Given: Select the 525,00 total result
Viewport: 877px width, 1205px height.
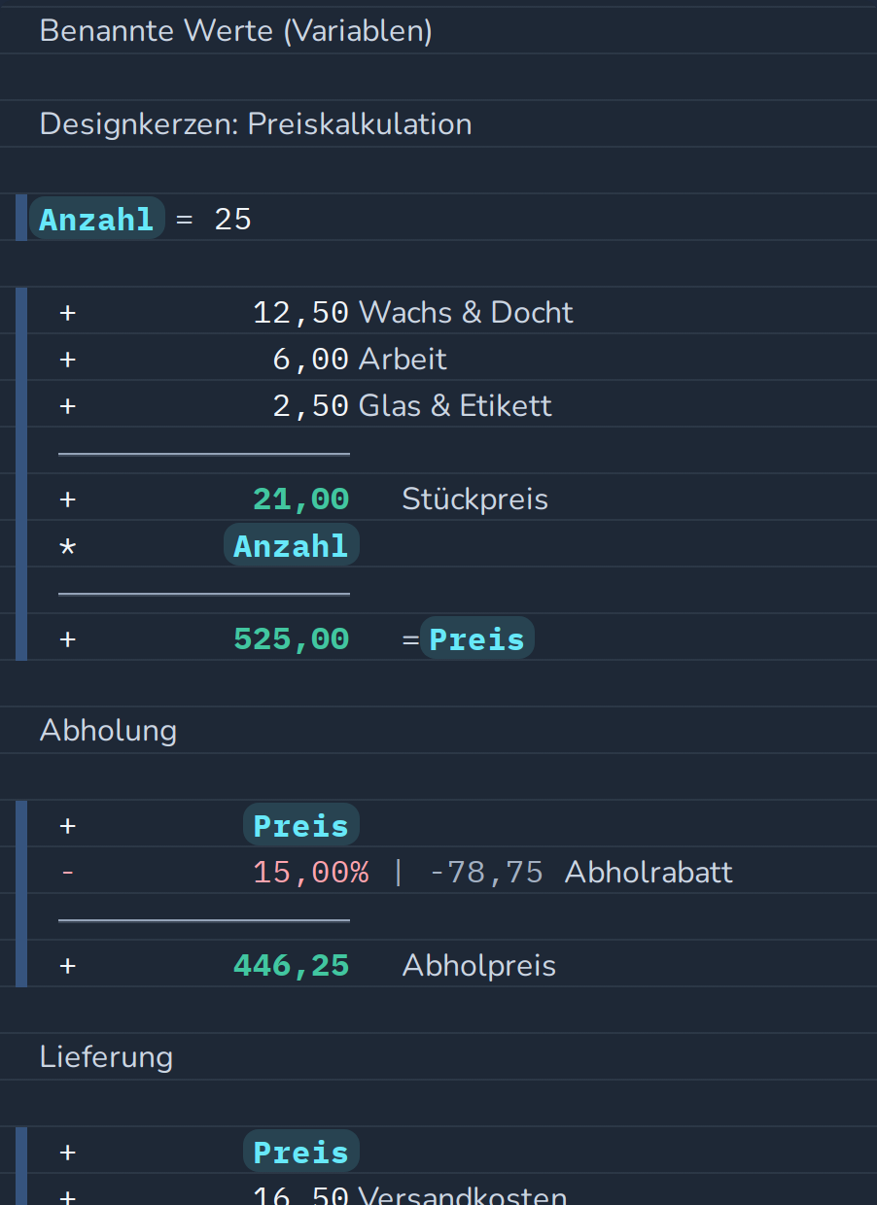Looking at the screenshot, I should (x=291, y=639).
